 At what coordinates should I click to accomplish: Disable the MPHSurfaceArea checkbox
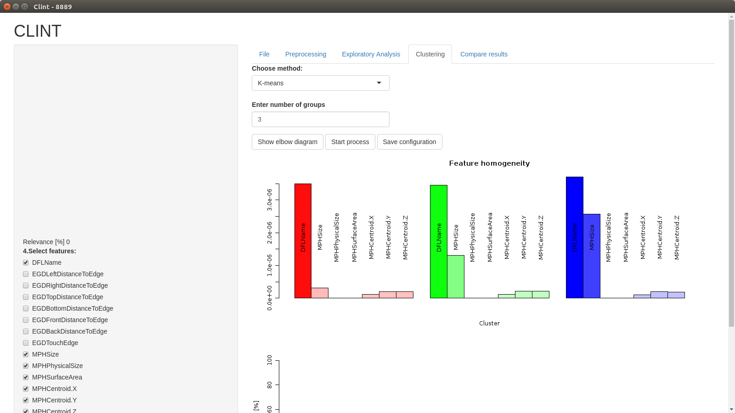[x=26, y=377]
